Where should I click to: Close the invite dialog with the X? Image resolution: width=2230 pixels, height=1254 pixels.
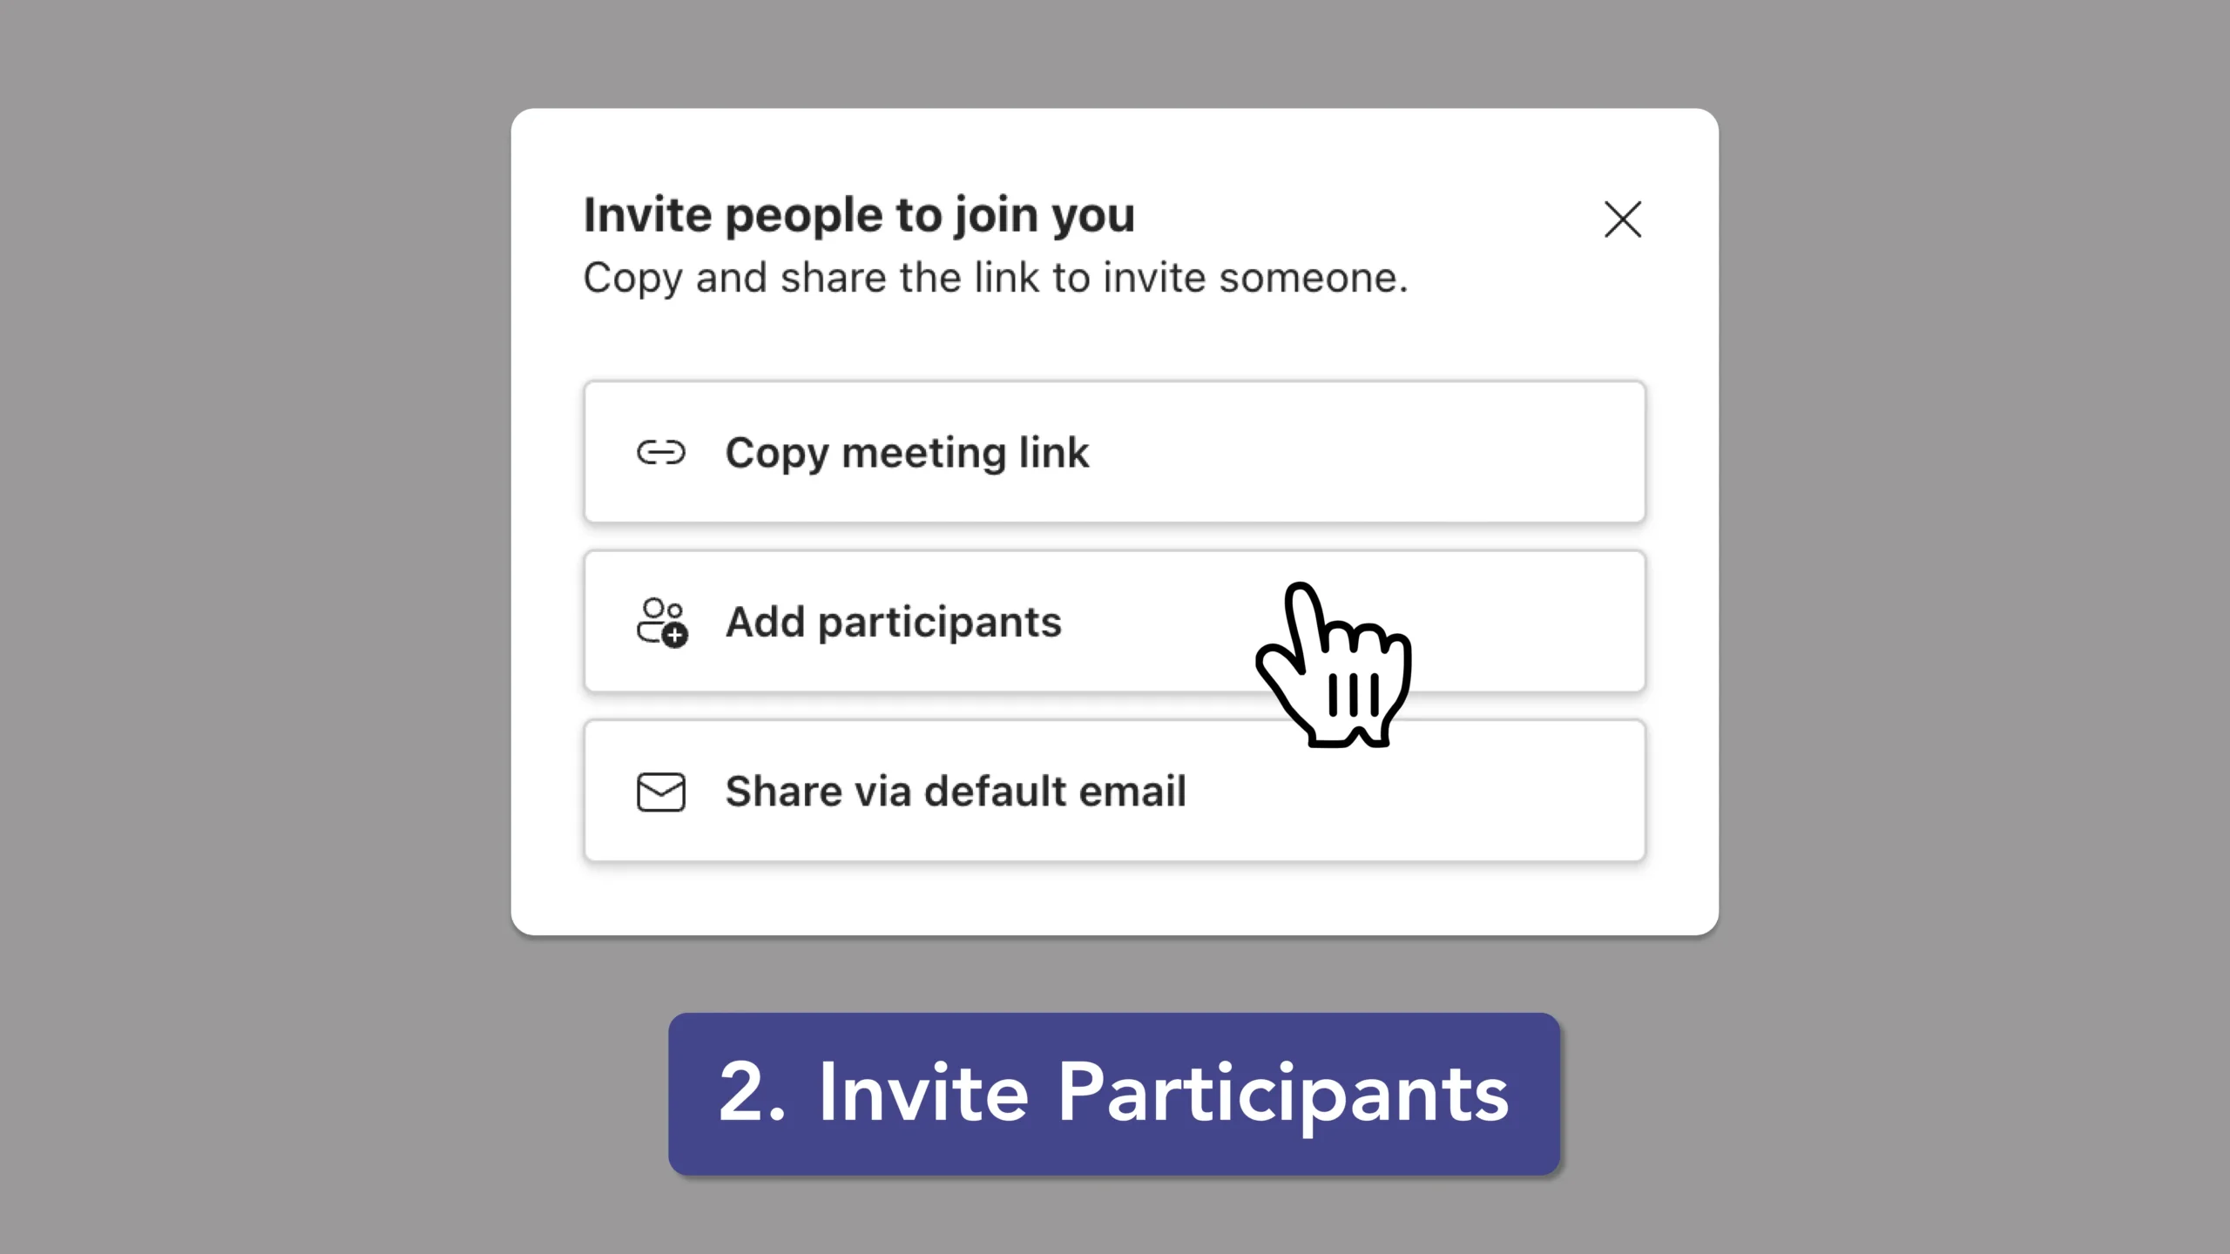point(1622,219)
